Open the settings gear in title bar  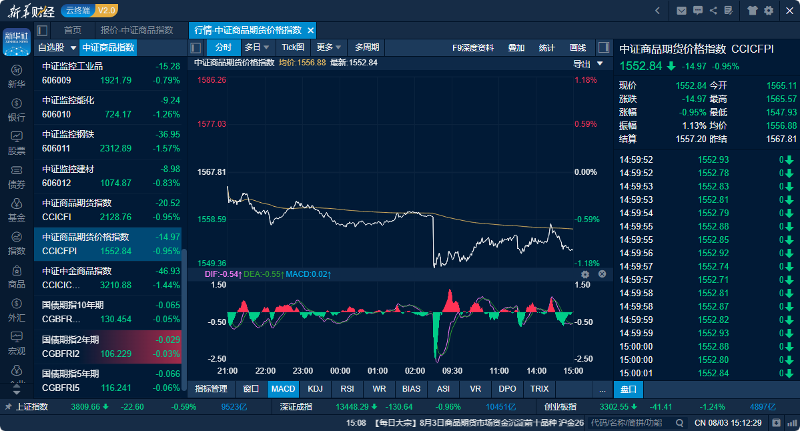(x=769, y=10)
